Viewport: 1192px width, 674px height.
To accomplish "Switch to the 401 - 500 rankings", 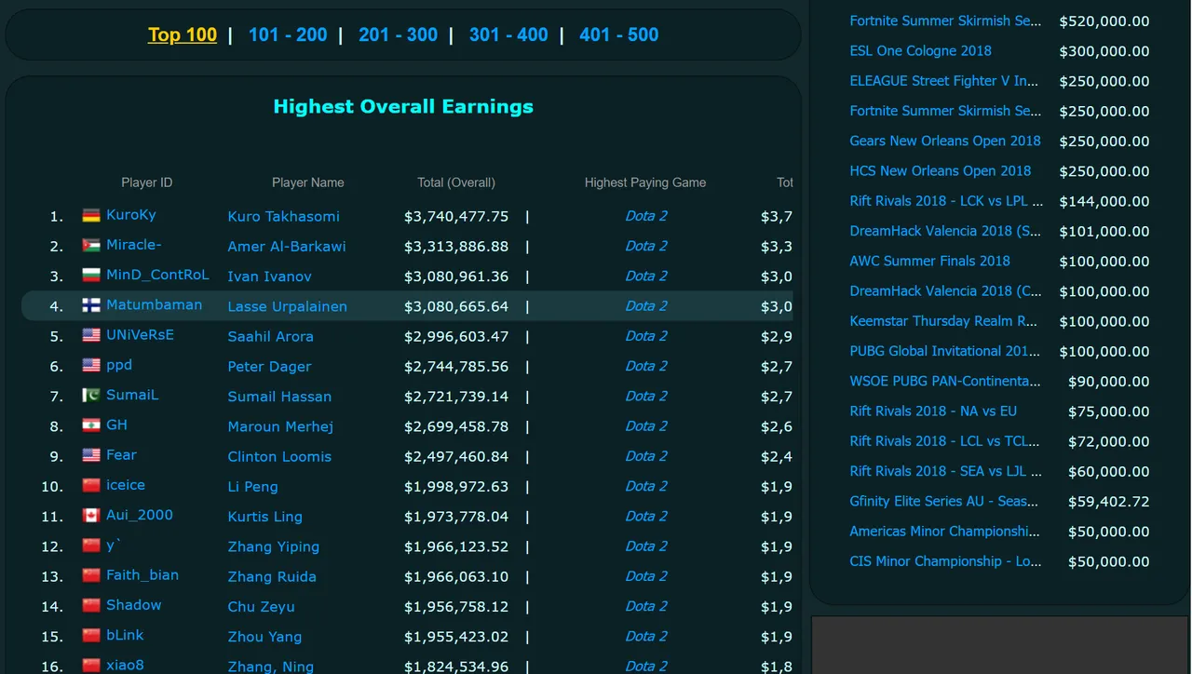I will [618, 34].
